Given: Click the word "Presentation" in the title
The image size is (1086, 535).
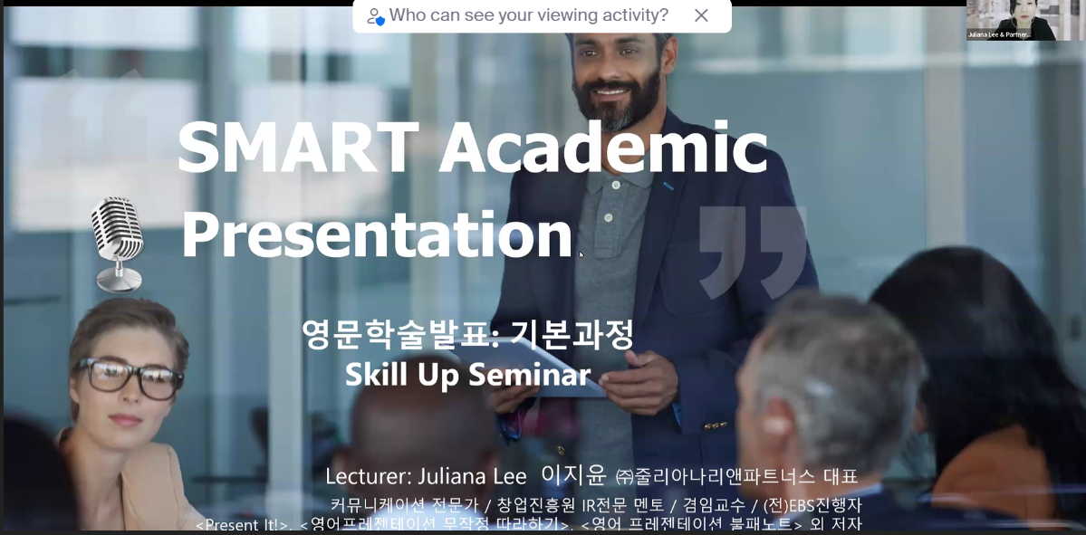Looking at the screenshot, I should (x=377, y=234).
